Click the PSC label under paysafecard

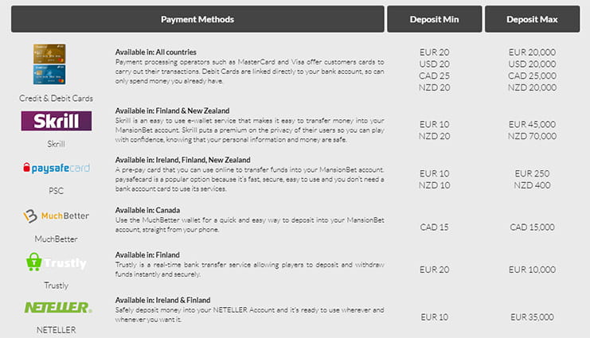(56, 191)
